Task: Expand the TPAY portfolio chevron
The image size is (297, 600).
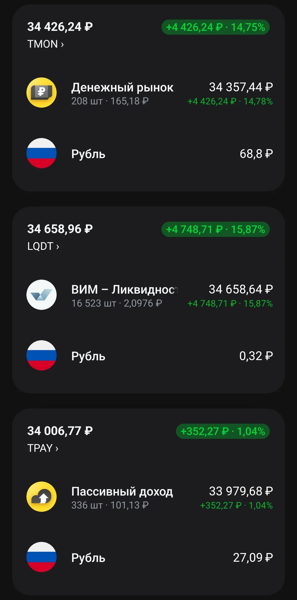Action: [57, 448]
